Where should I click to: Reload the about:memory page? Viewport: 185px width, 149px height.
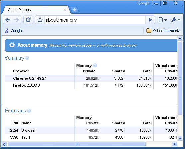tap(28, 20)
